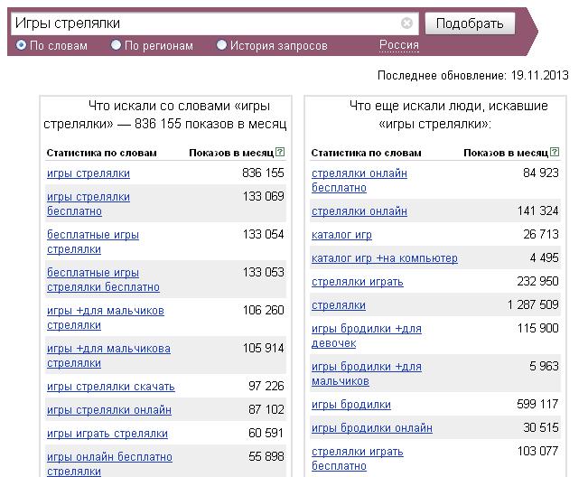The image size is (588, 477).
Task: Click the value '836 155' in the left table
Action: pyautogui.click(x=263, y=173)
